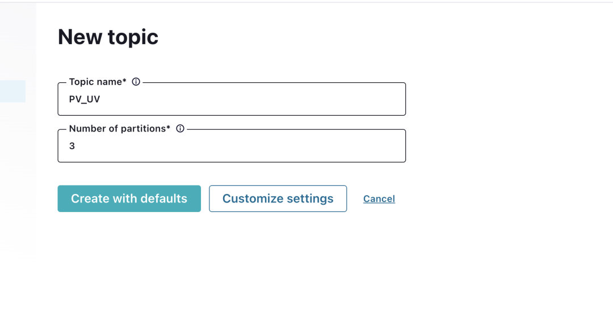Click the info icon beside Number of partitions

click(180, 129)
